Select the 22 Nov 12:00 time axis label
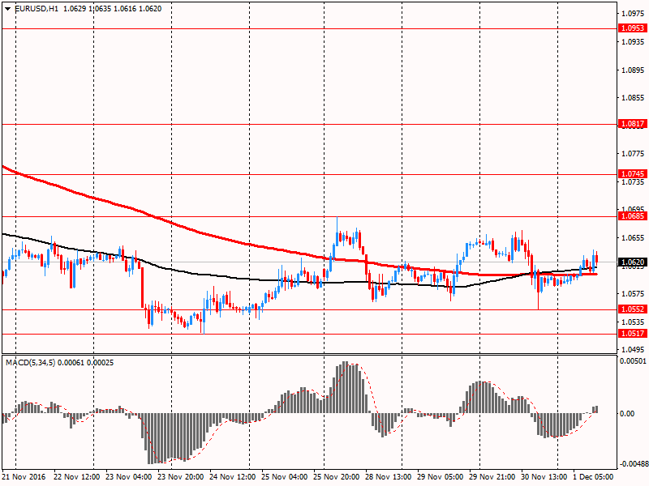Viewport: 649px width, 486px height. 76,476
